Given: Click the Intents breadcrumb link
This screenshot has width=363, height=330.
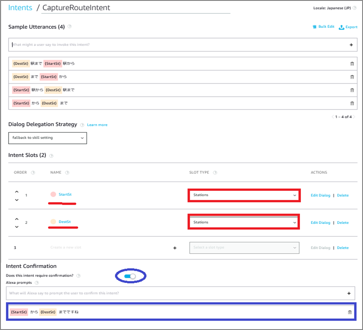Looking at the screenshot, I should [20, 8].
